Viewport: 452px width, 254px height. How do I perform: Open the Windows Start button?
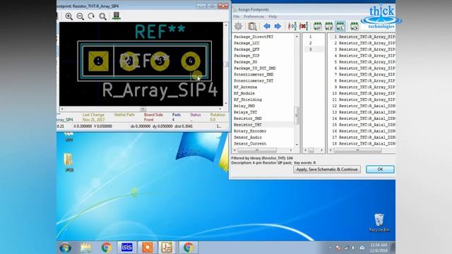click(x=66, y=248)
